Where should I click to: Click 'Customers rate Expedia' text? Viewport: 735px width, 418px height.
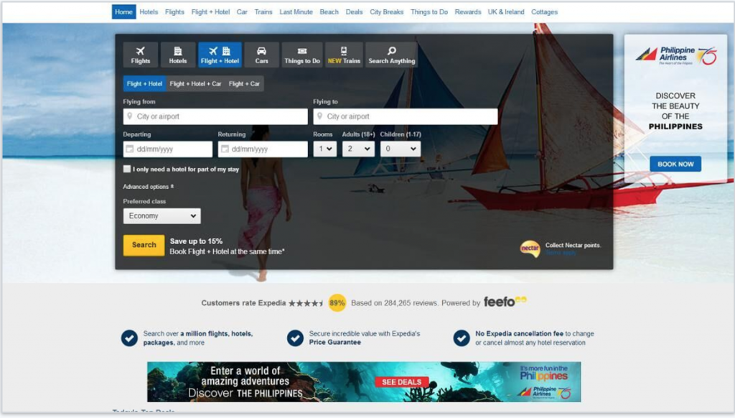pos(243,303)
